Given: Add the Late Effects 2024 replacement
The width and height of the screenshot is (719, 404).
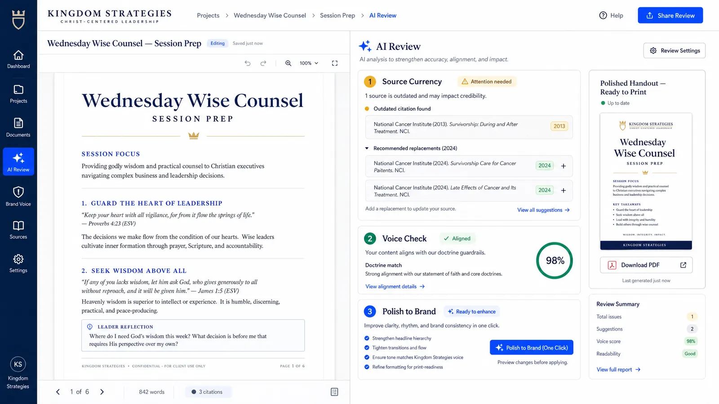Looking at the screenshot, I should [x=564, y=190].
